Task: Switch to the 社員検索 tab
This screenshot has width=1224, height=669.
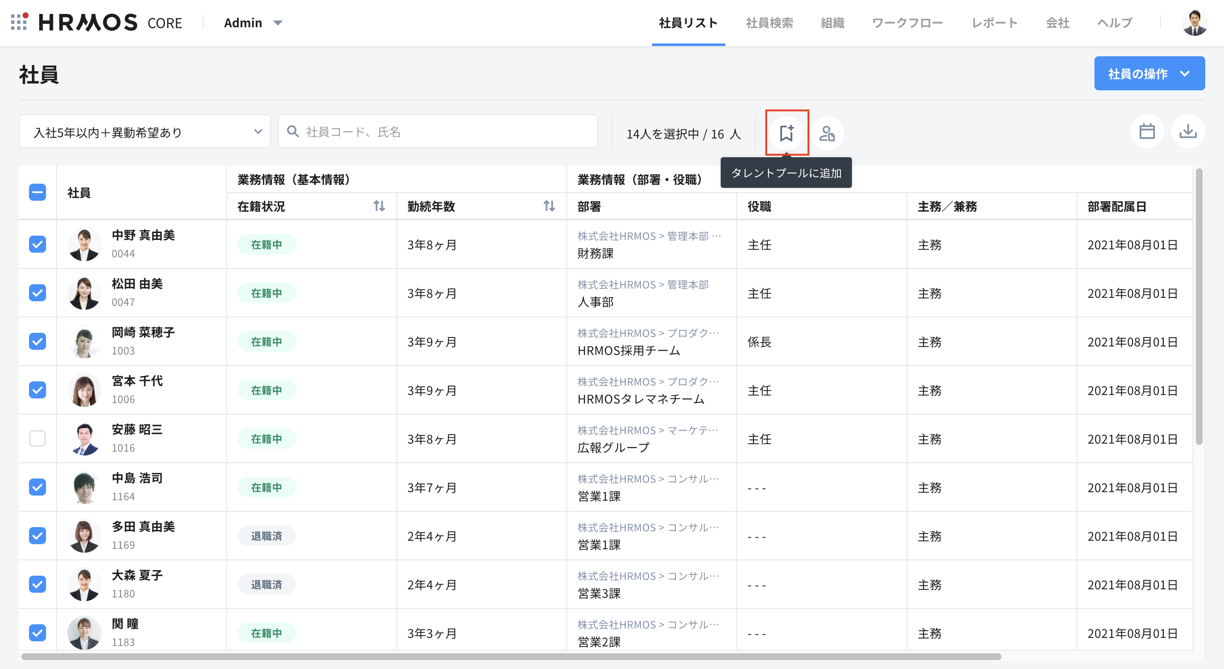Action: pos(769,23)
